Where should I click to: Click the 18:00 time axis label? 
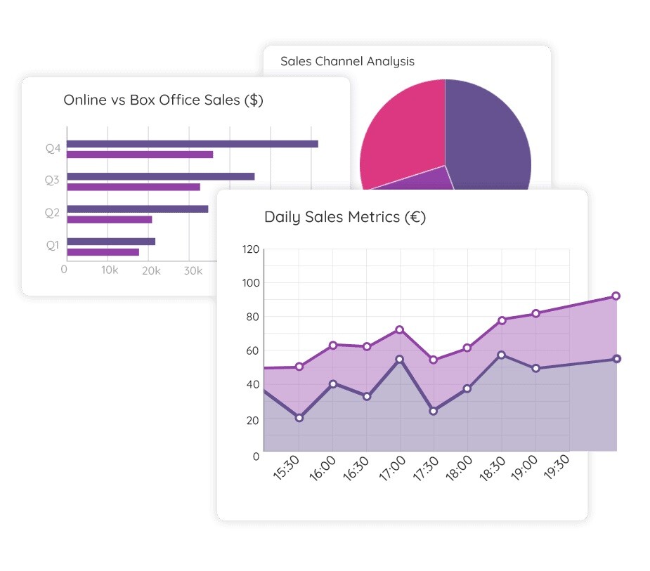pyautogui.click(x=459, y=468)
